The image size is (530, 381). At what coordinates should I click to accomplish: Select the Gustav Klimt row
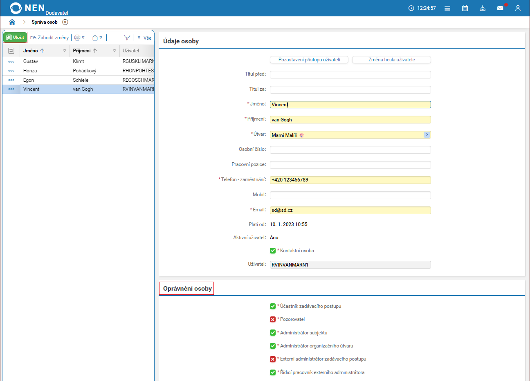78,61
